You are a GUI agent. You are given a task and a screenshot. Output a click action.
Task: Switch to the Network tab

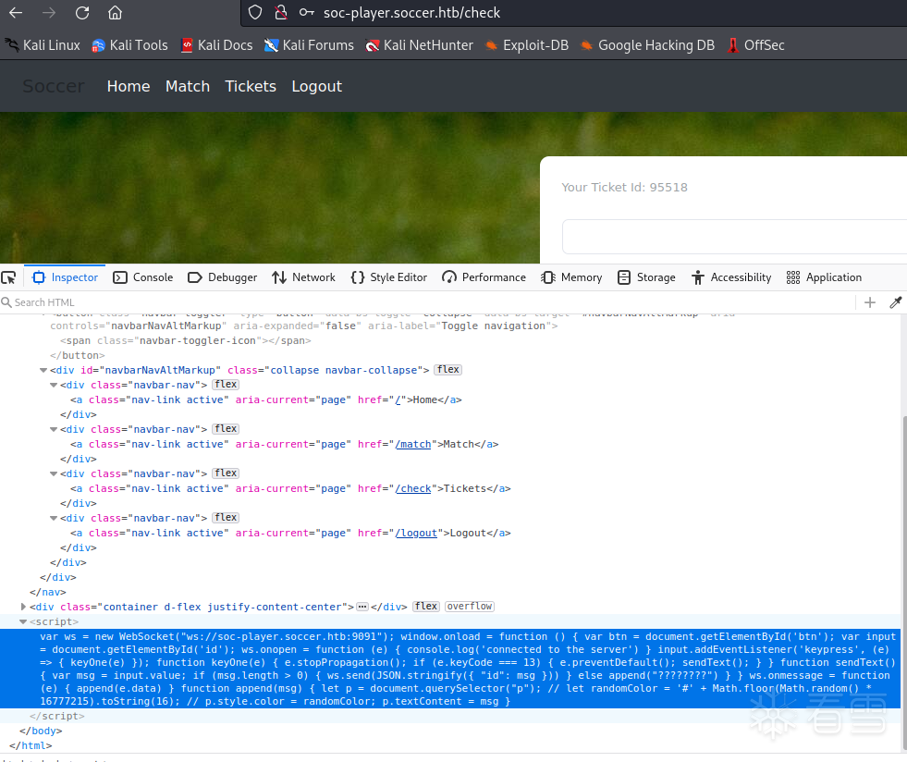pyautogui.click(x=303, y=277)
